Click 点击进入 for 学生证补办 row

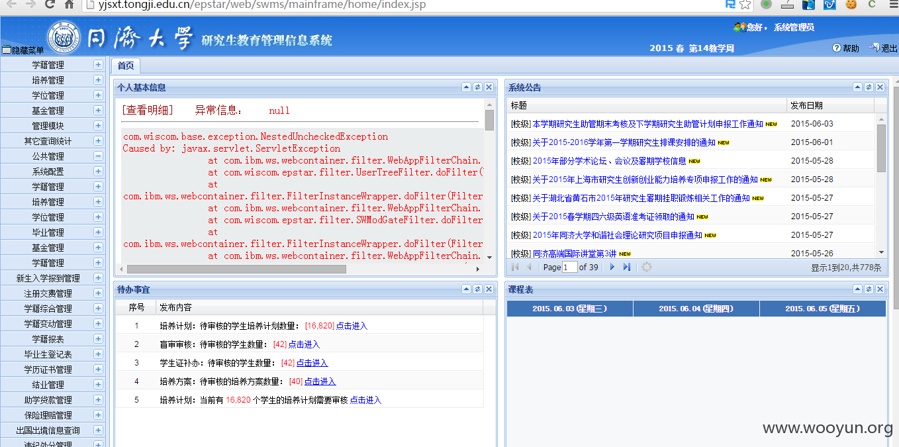312,363
